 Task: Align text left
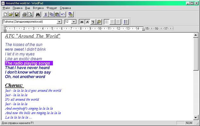107,22
